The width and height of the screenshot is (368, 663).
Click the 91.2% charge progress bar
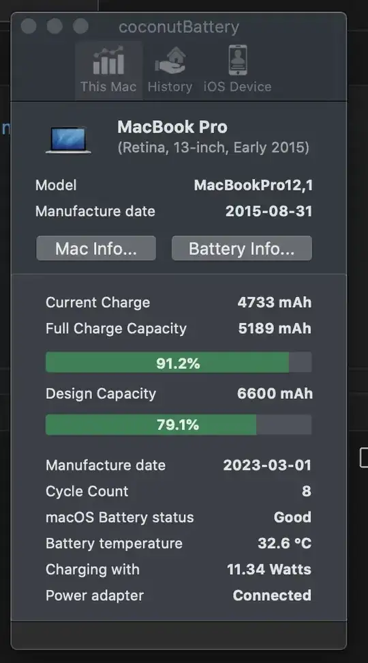[179, 363]
